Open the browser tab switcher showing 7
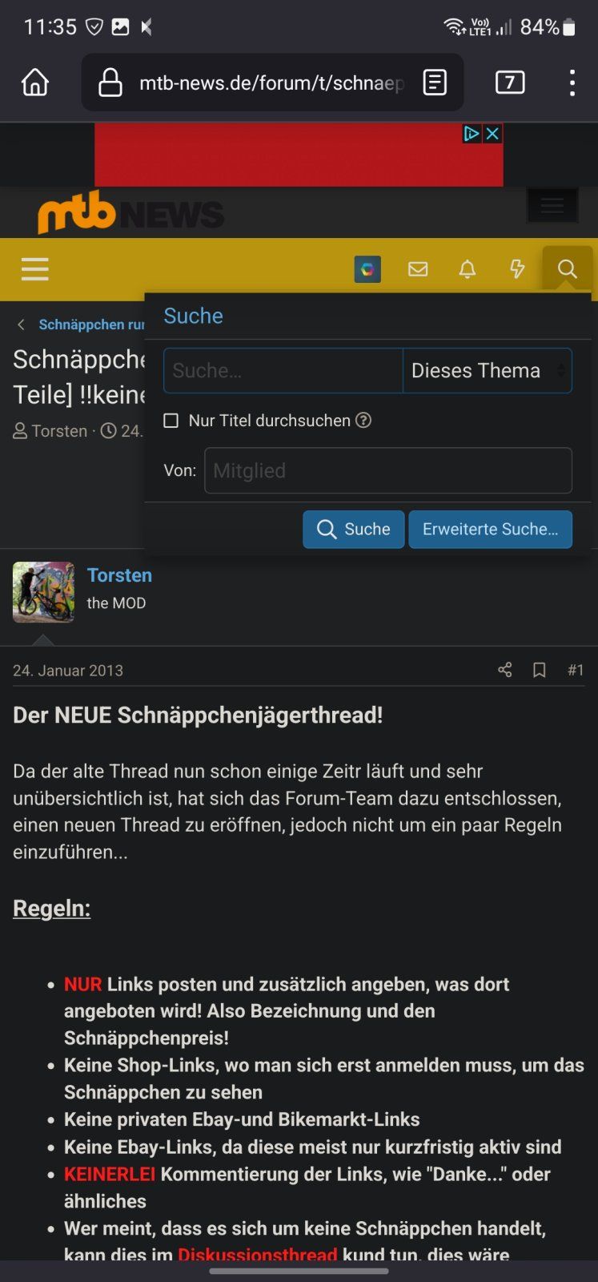 [510, 83]
